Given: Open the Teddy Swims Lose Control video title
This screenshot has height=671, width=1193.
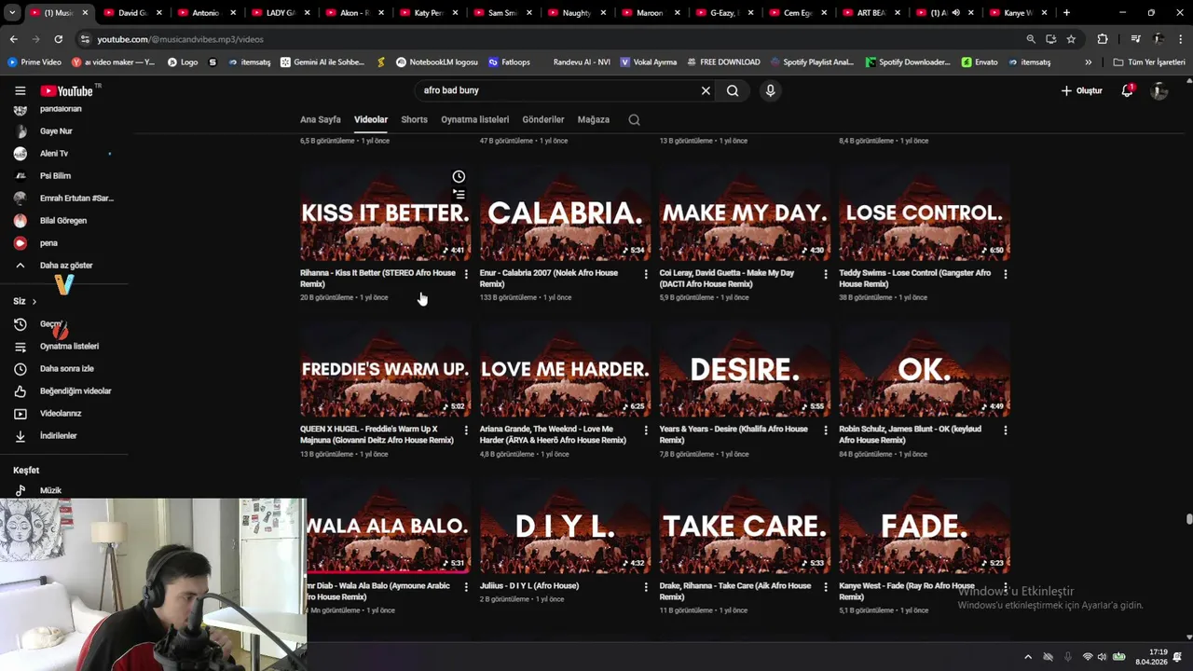Looking at the screenshot, I should tap(915, 279).
